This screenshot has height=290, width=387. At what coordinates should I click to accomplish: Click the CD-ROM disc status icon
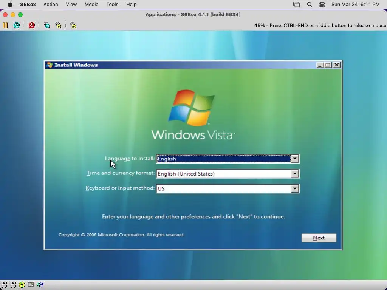tap(22, 285)
